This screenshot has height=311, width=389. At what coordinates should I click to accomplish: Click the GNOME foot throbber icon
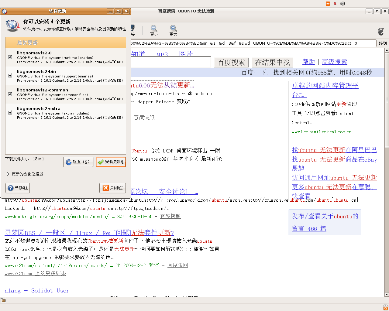coord(381,31)
